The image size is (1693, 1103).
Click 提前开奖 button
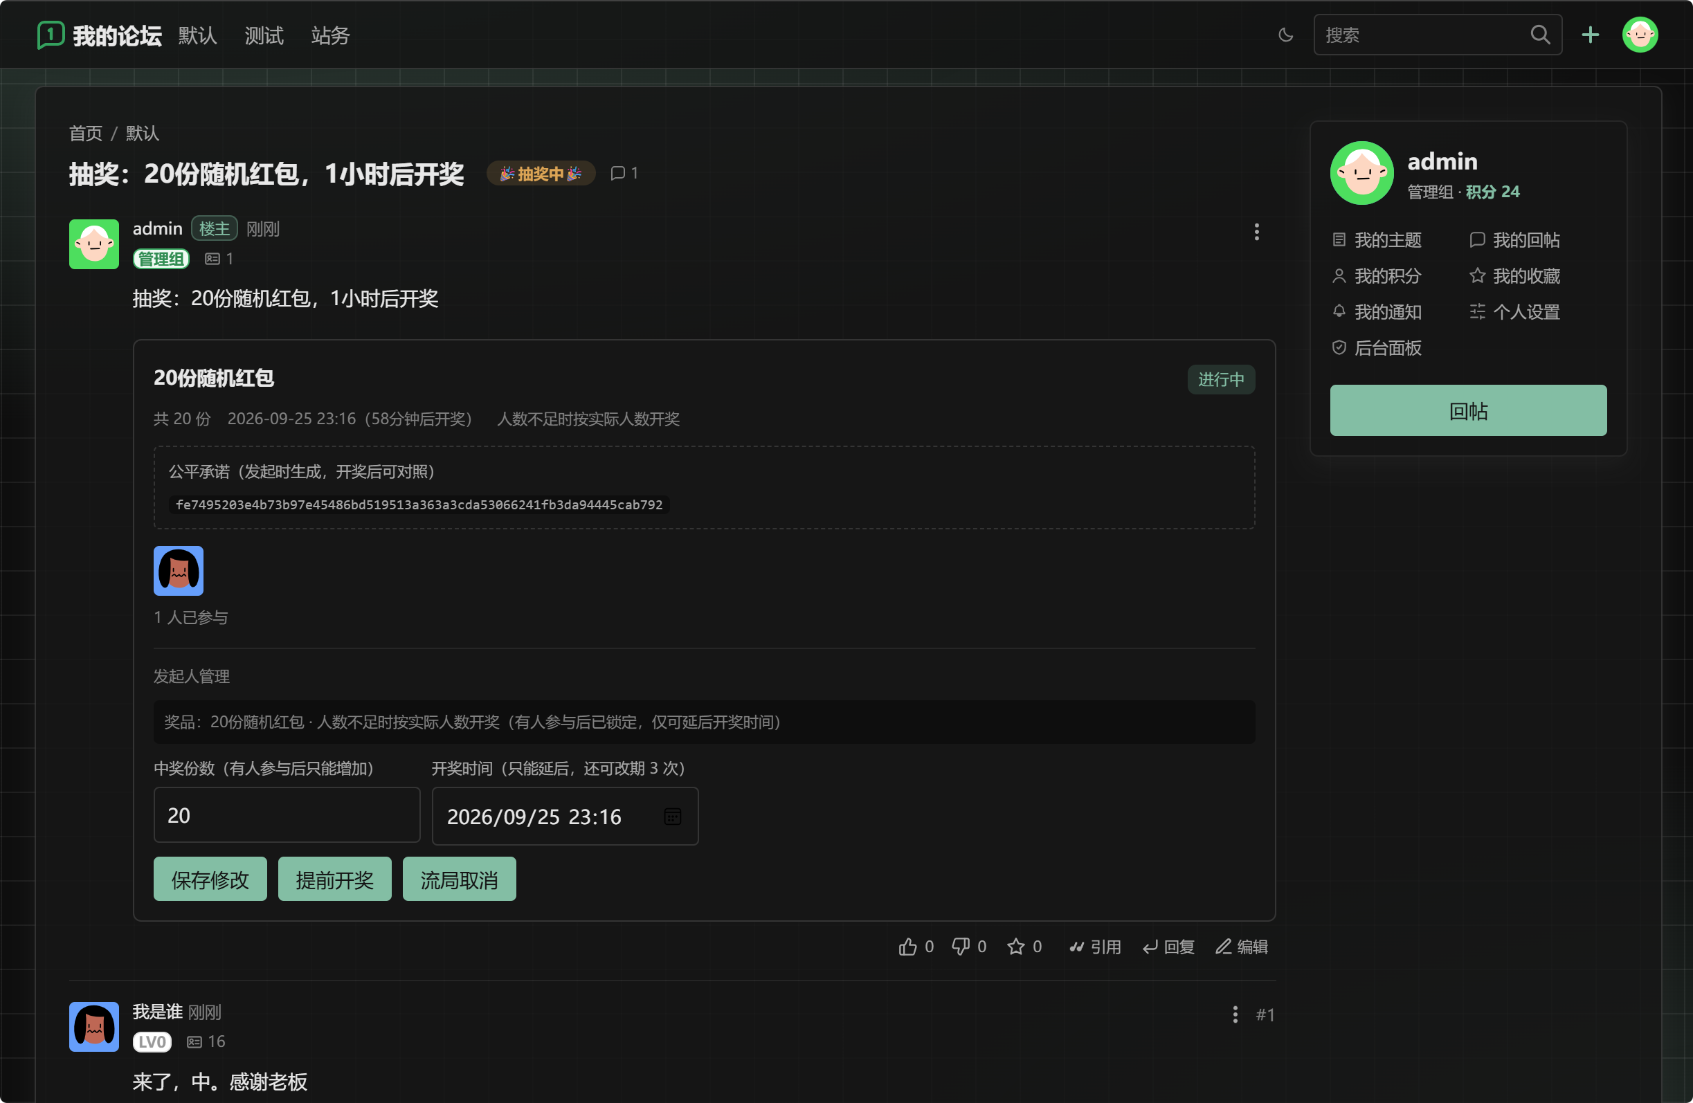pos(335,879)
